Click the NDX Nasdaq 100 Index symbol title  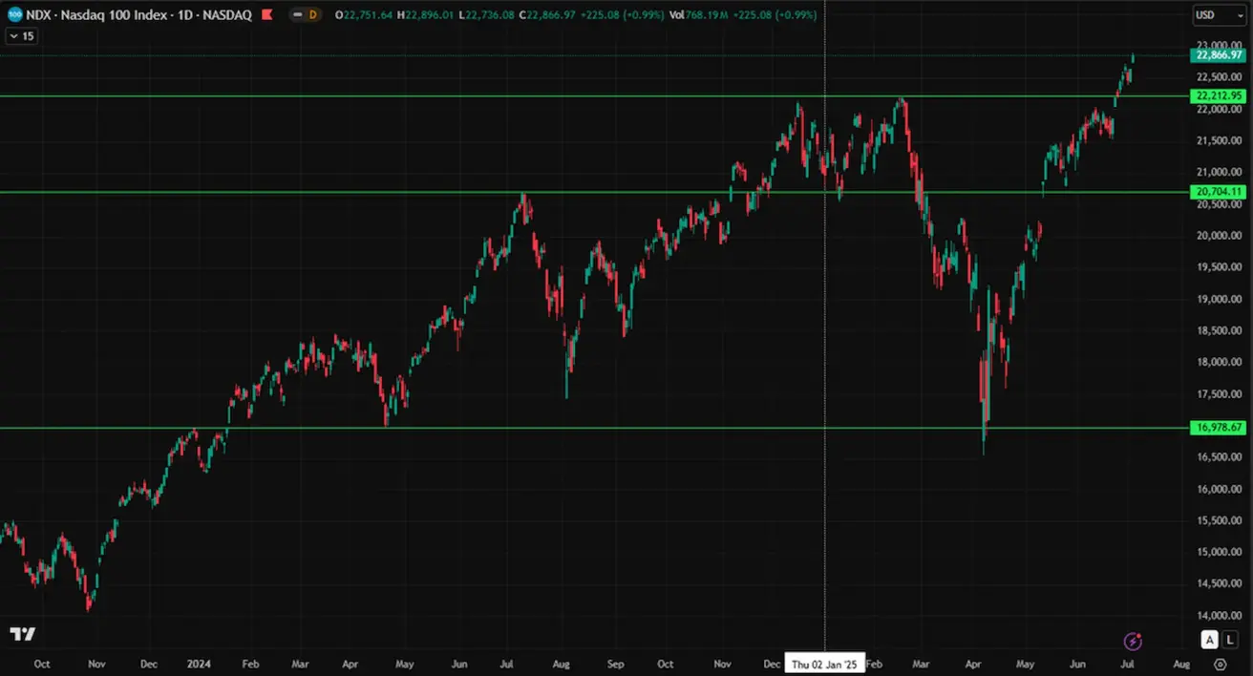click(x=138, y=15)
